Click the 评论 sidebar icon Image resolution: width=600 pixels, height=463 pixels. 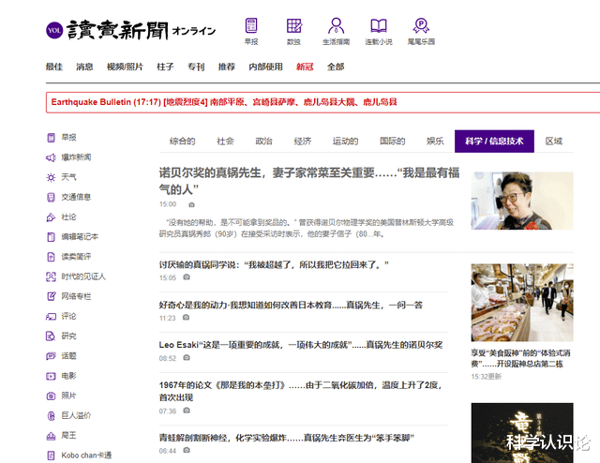tap(51, 316)
